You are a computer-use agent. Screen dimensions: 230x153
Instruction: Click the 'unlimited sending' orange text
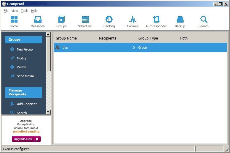click(26, 132)
